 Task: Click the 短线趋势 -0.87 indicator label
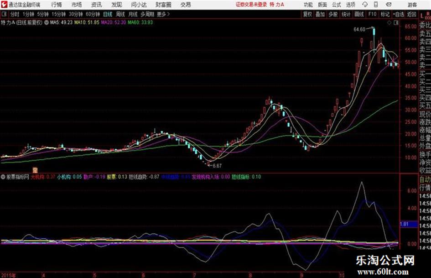(x=144, y=177)
